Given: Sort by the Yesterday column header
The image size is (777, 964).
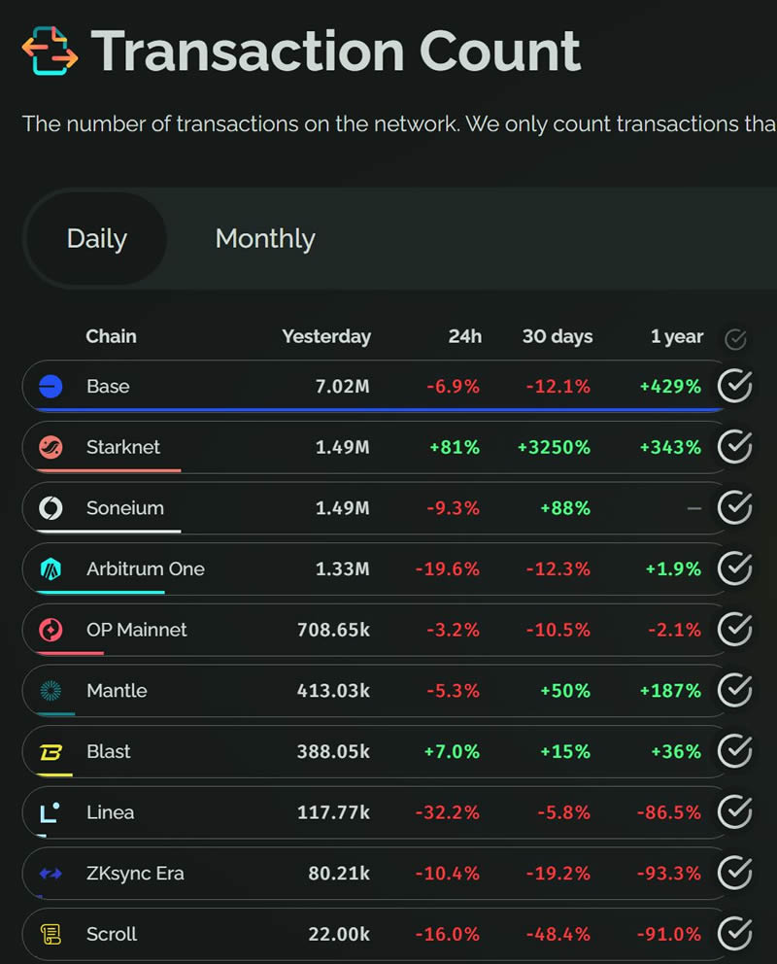Looking at the screenshot, I should tap(326, 337).
